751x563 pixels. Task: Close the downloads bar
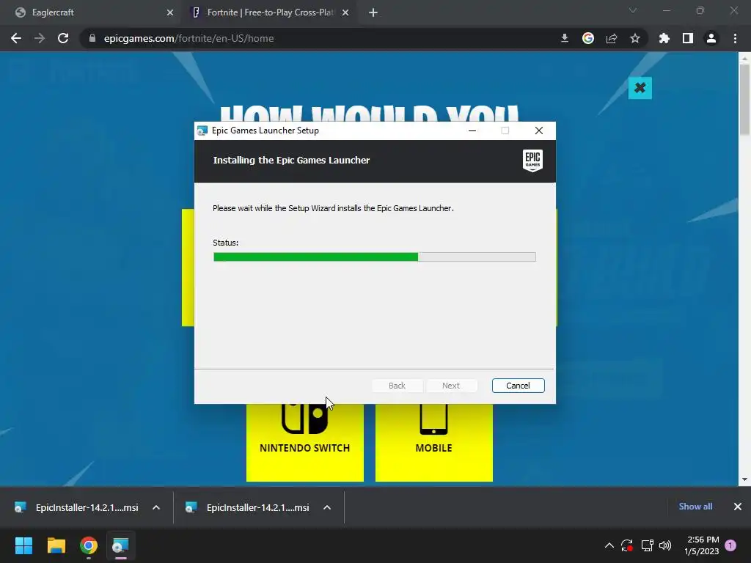738,507
